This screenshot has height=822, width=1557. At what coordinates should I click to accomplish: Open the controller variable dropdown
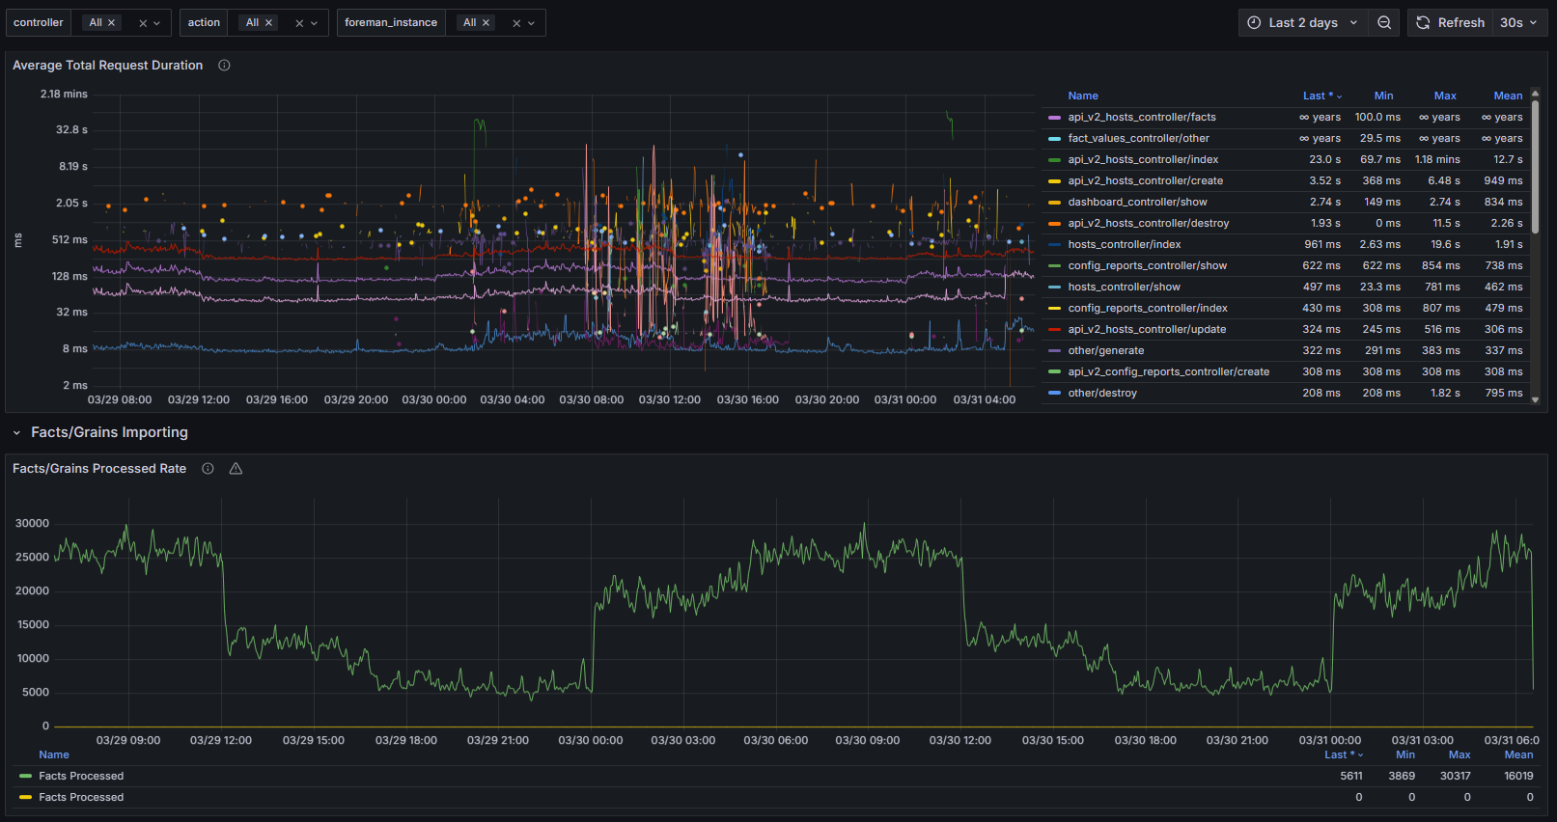click(x=156, y=23)
